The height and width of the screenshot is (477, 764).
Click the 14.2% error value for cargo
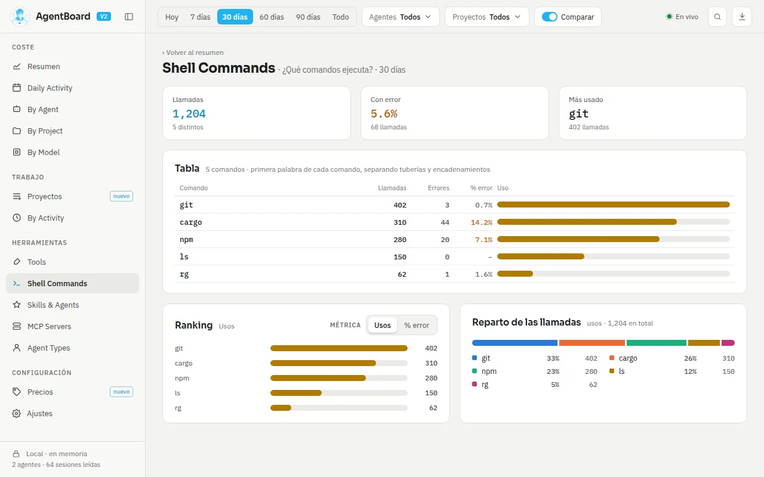tap(481, 222)
